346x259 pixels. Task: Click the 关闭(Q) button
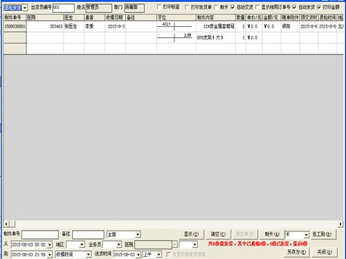[x=325, y=252]
